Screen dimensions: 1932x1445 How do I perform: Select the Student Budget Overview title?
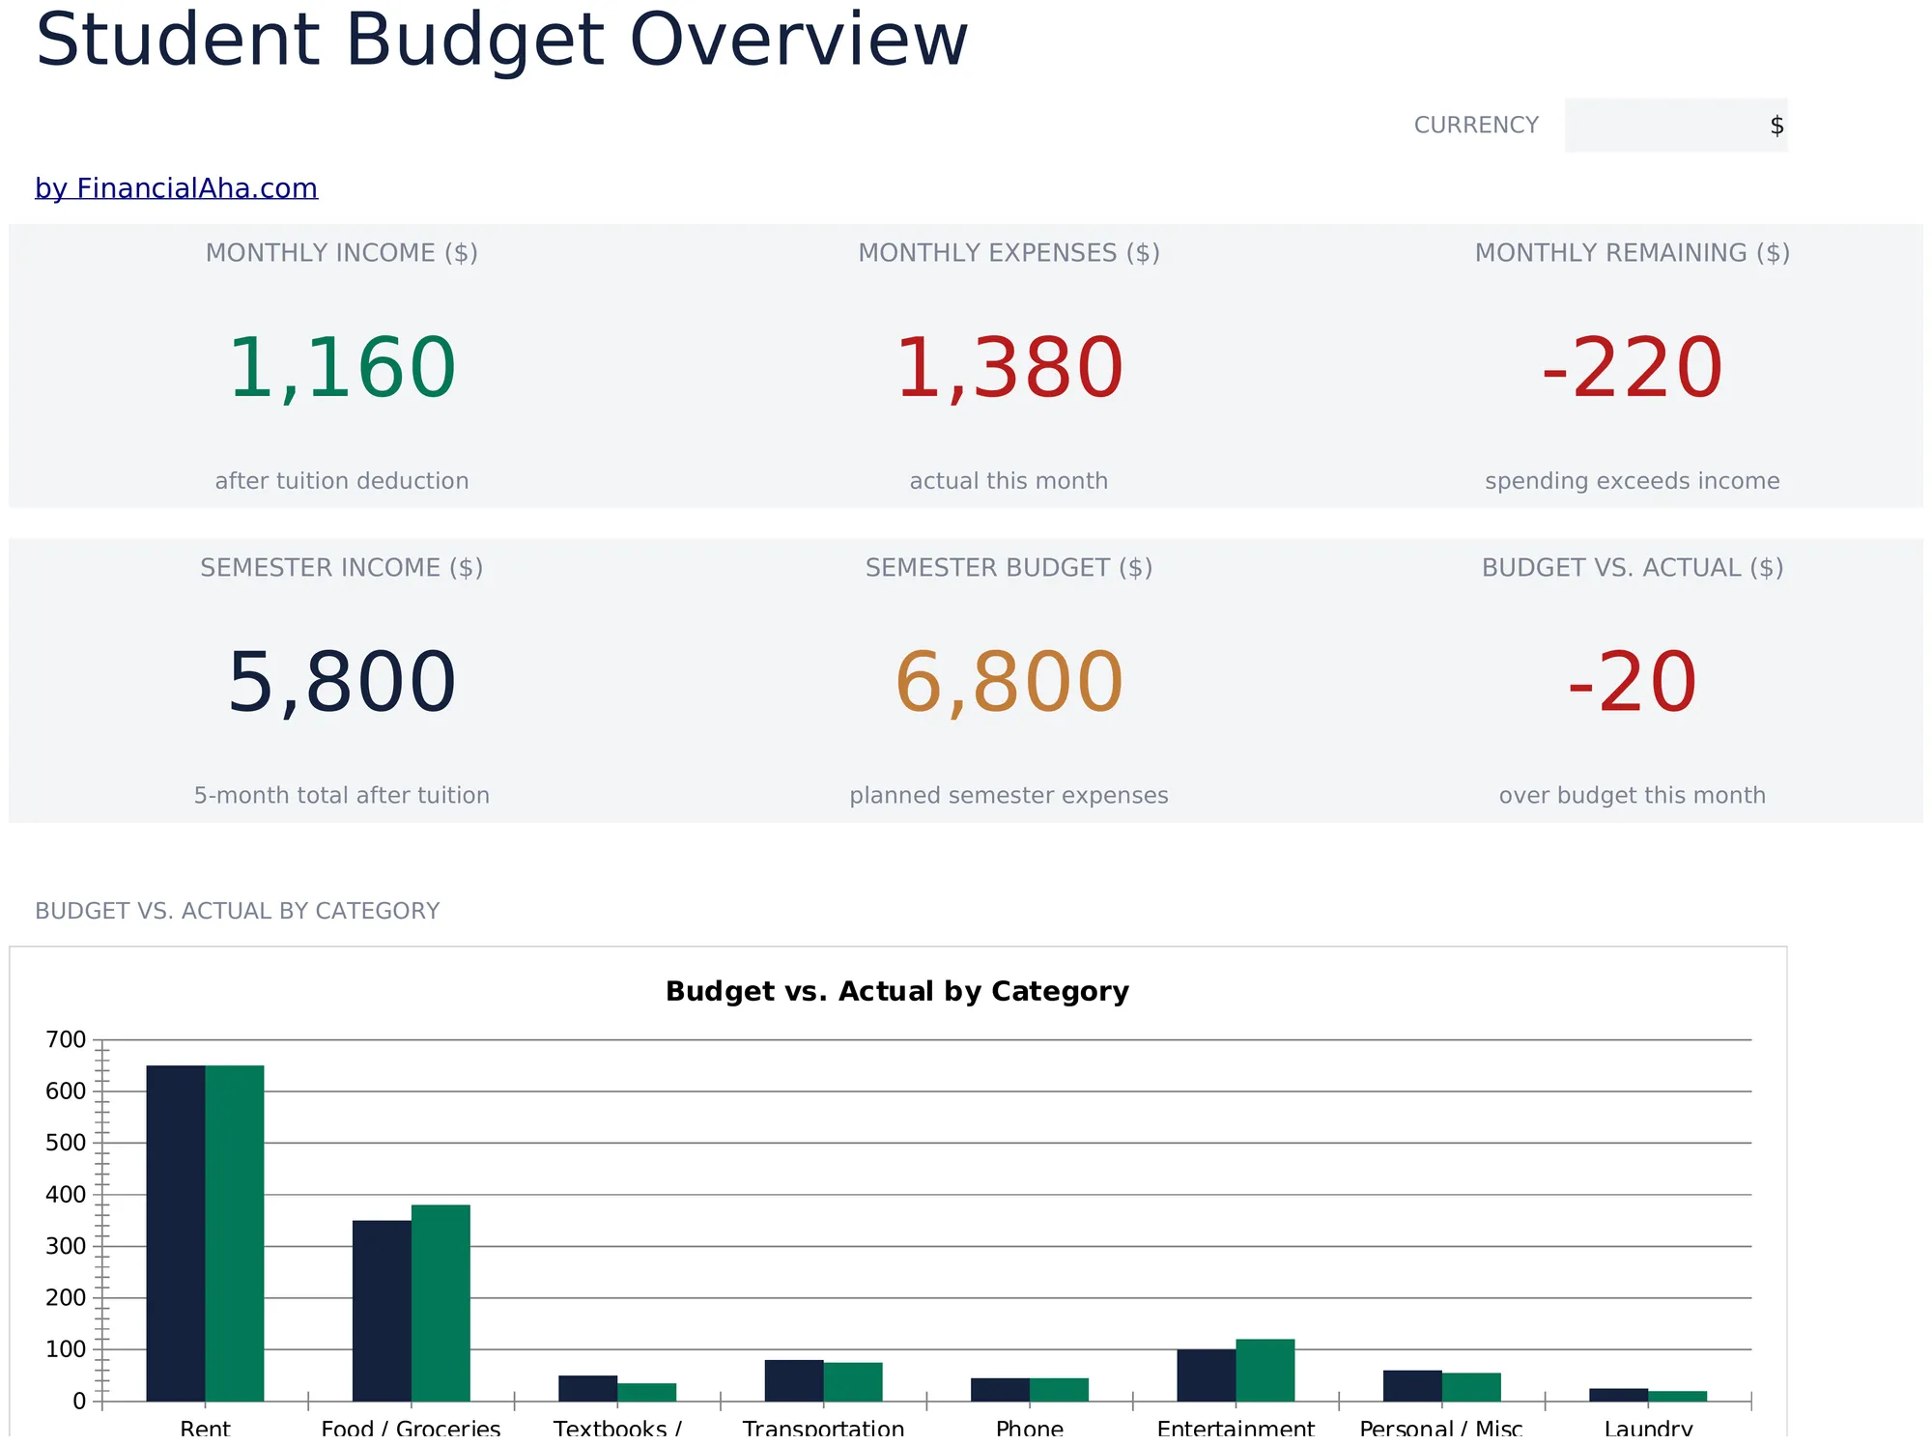[501, 41]
